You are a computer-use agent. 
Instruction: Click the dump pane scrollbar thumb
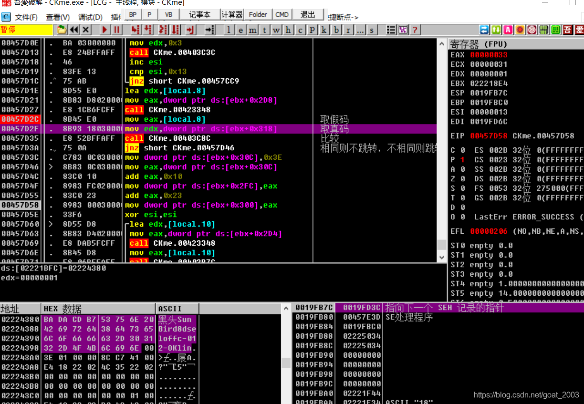click(286, 363)
